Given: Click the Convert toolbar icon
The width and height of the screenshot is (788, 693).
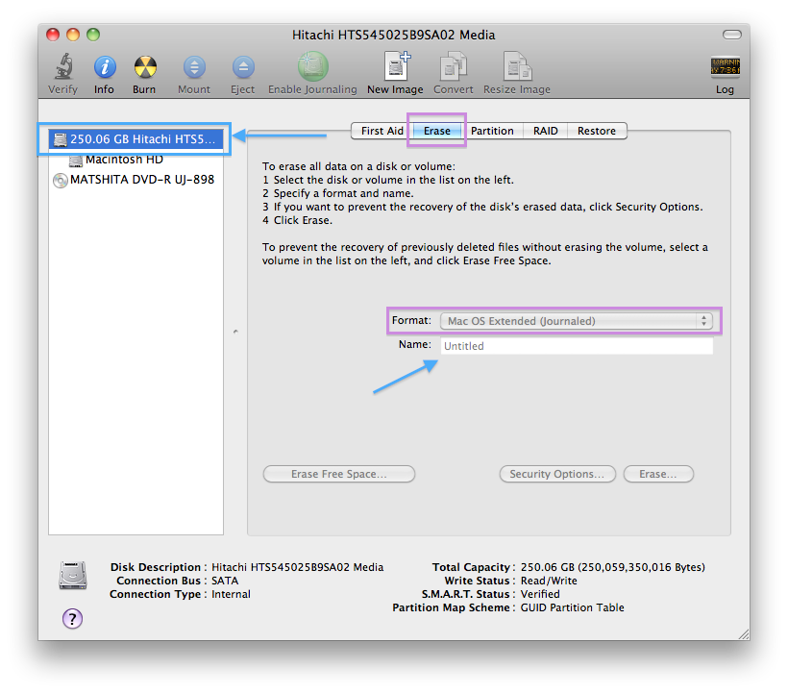Looking at the screenshot, I should point(454,65).
